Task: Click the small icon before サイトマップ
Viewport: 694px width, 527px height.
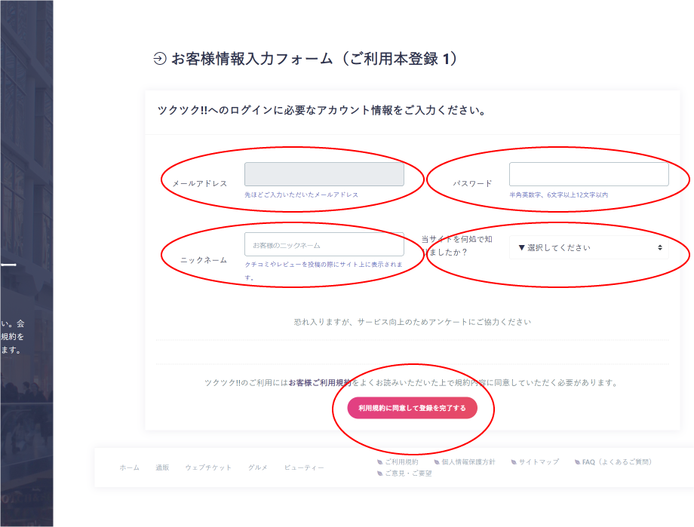Action: coord(514,462)
